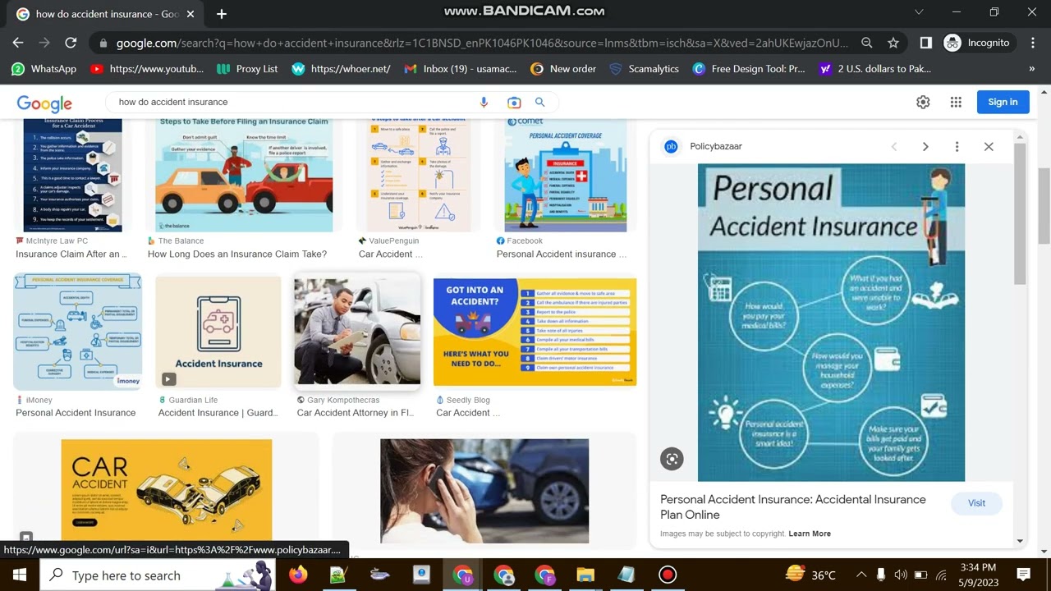Open the Guardian Life Accident Insurance thumbnail
The image size is (1051, 591).
point(218,332)
